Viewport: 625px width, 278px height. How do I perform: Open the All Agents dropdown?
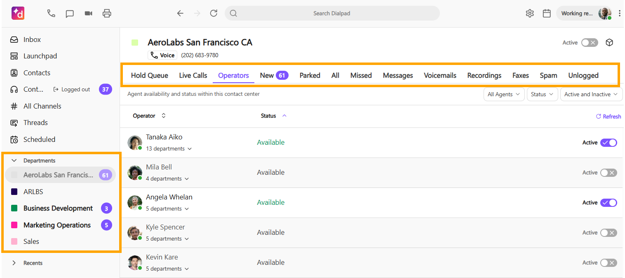(x=504, y=94)
